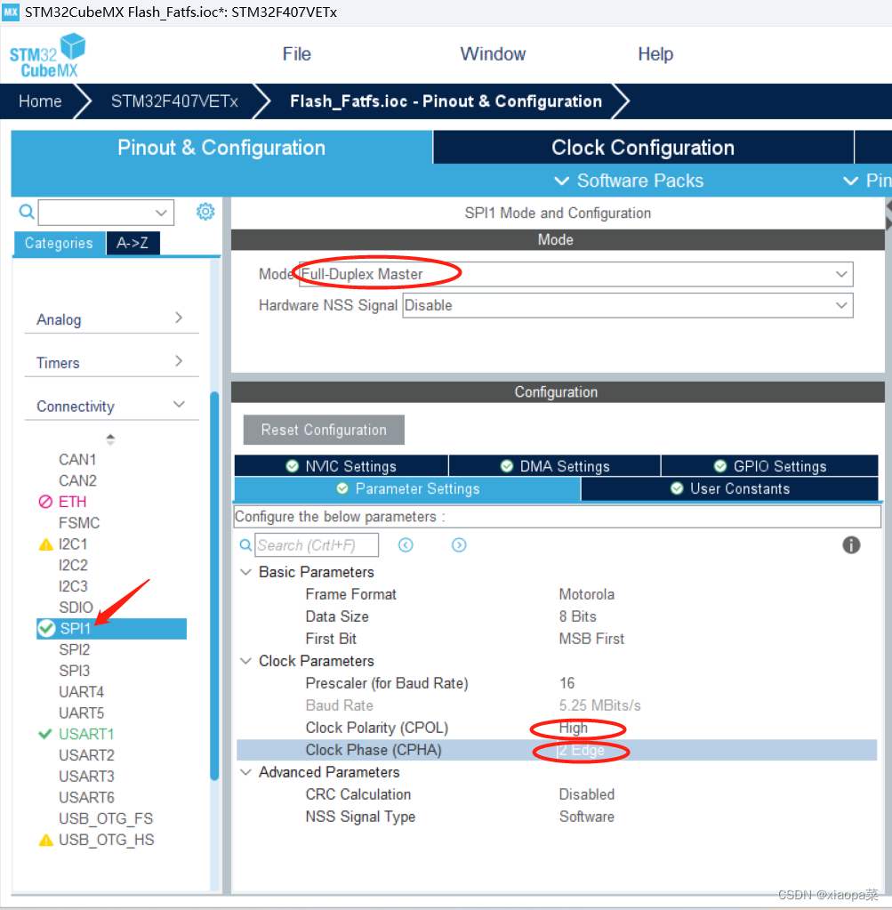Click the parameter search magnifier icon

tap(245, 545)
